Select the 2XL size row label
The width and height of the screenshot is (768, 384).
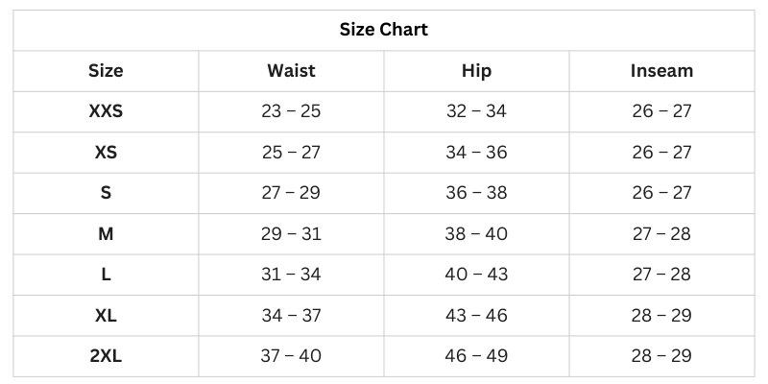tap(106, 356)
